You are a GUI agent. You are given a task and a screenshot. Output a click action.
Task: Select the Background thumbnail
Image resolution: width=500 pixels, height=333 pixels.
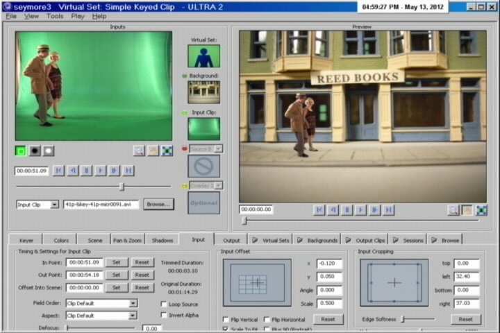click(203, 92)
